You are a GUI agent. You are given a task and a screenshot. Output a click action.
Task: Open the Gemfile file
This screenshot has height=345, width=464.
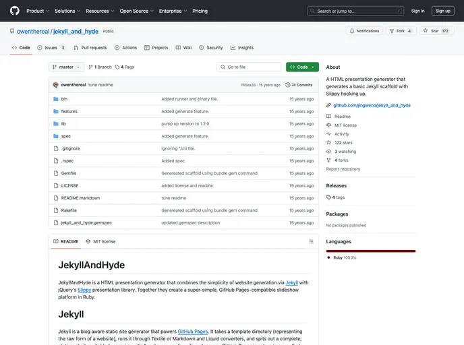coord(69,174)
